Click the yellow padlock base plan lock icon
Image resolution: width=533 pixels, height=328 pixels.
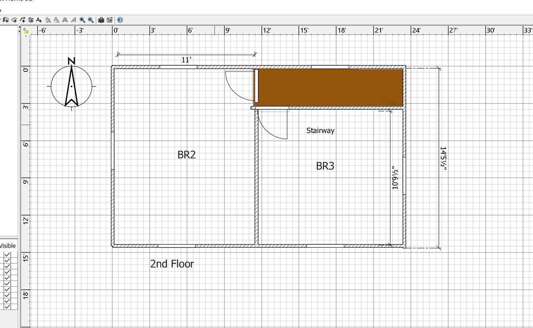click(26, 31)
